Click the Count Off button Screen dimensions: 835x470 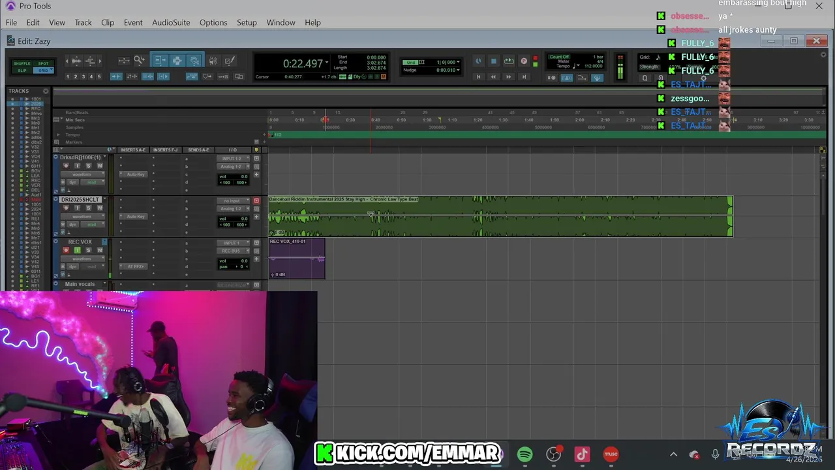(559, 57)
